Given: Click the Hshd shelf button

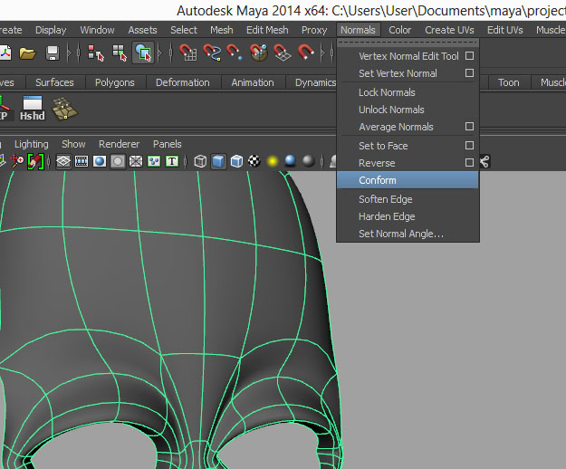Looking at the screenshot, I should [33, 109].
